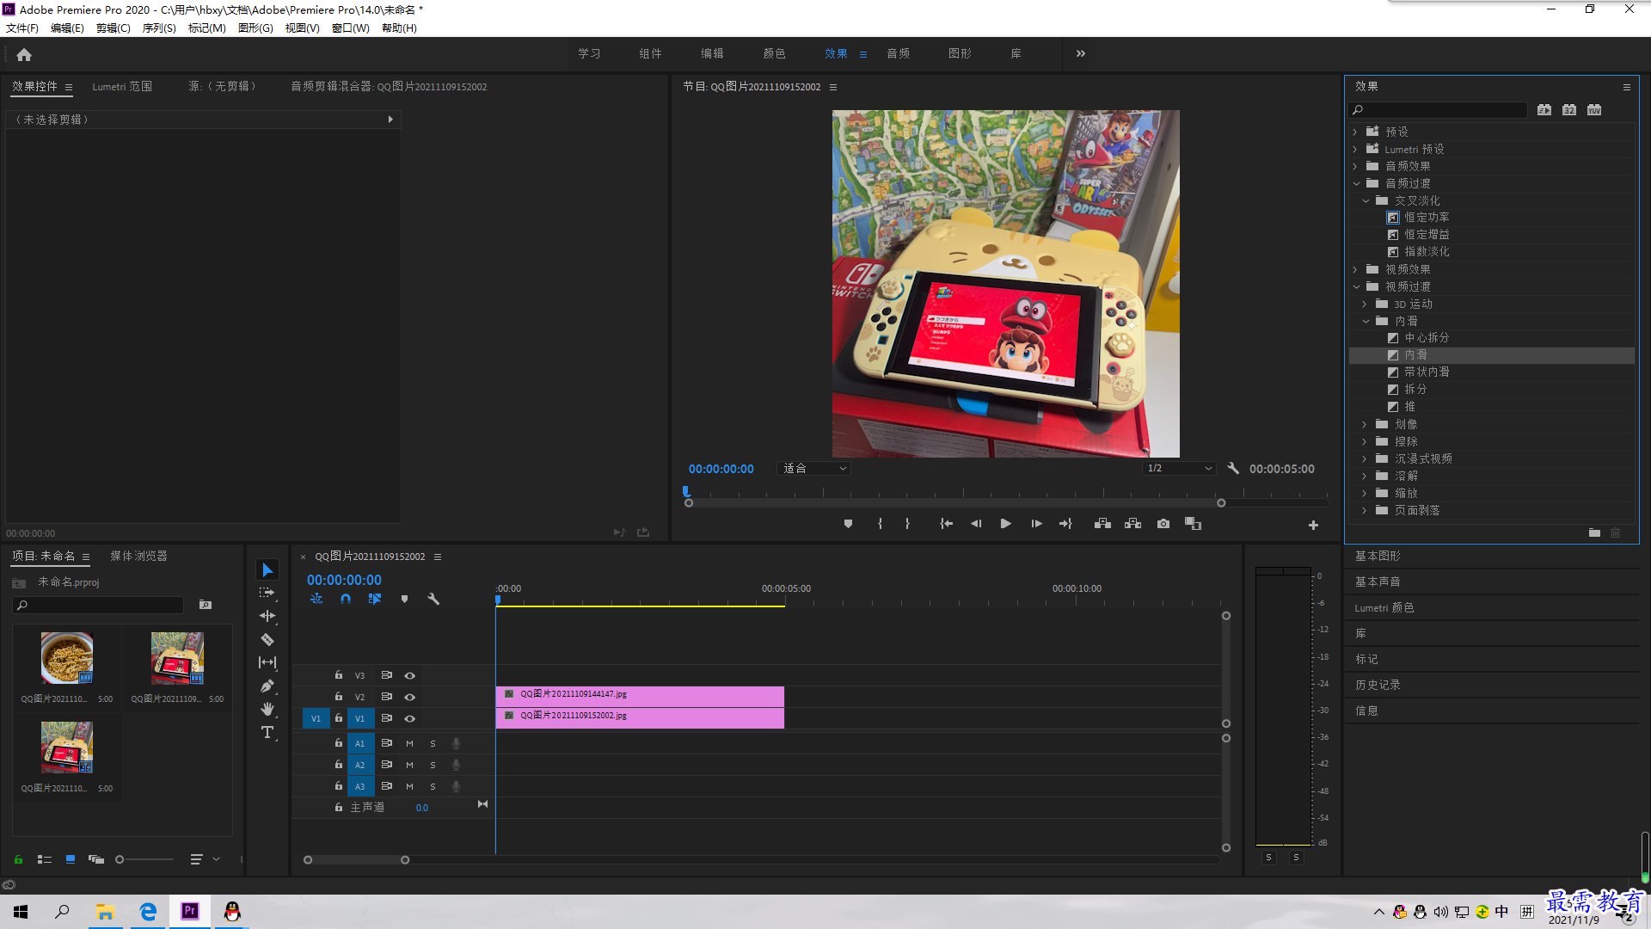The width and height of the screenshot is (1651, 929).
Task: Click the timeline display settings wrench
Action: coord(433,599)
